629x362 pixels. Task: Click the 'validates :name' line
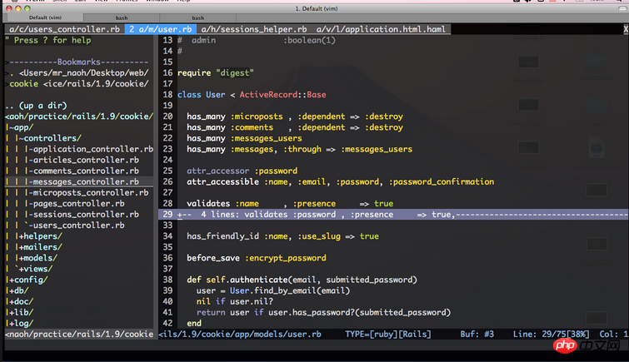[290, 204]
